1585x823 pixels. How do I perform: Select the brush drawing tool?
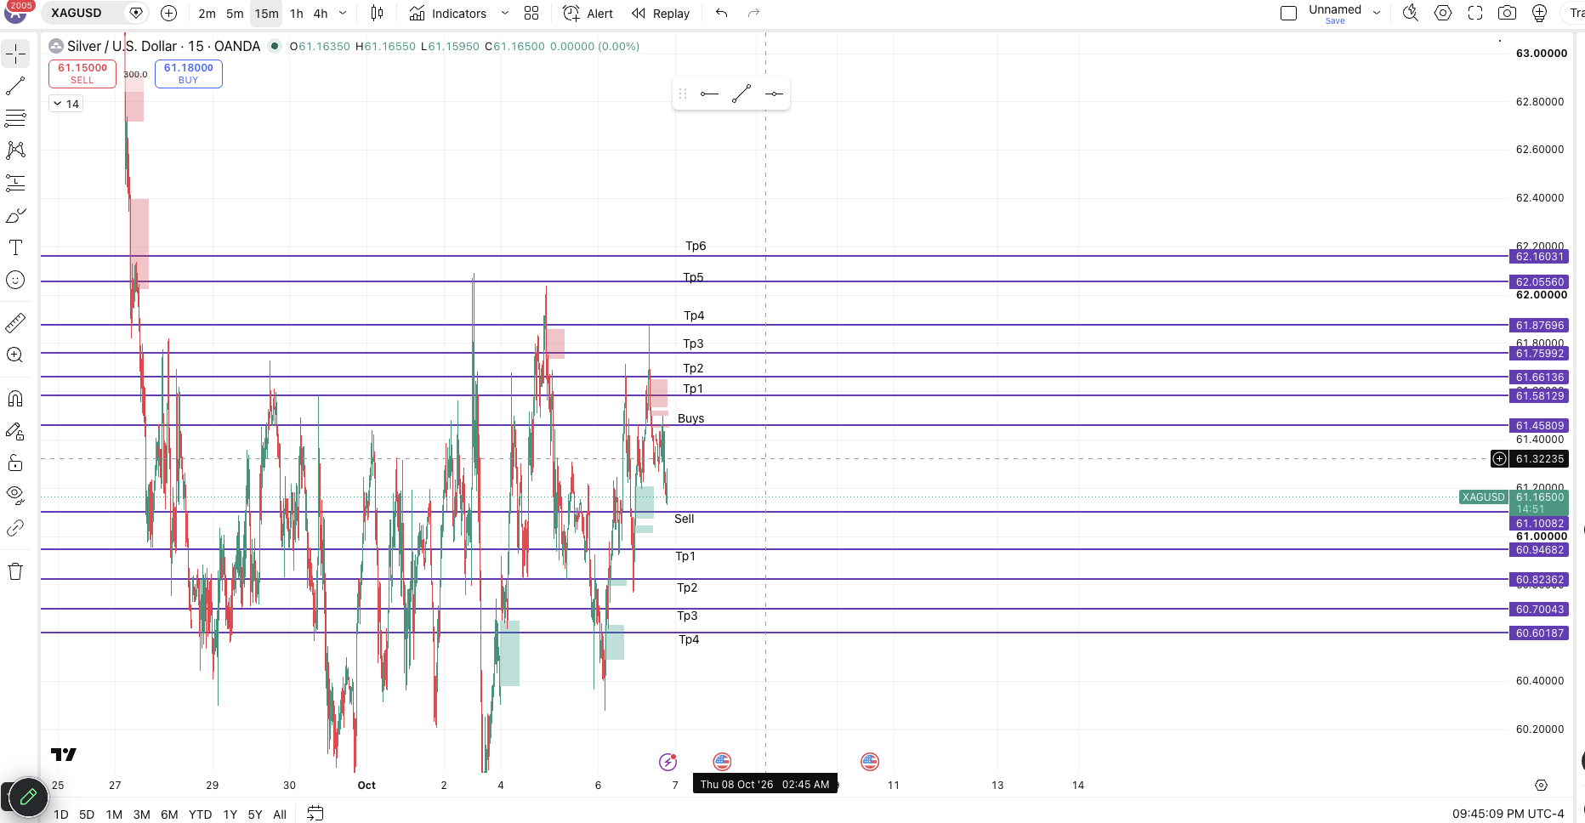(15, 215)
